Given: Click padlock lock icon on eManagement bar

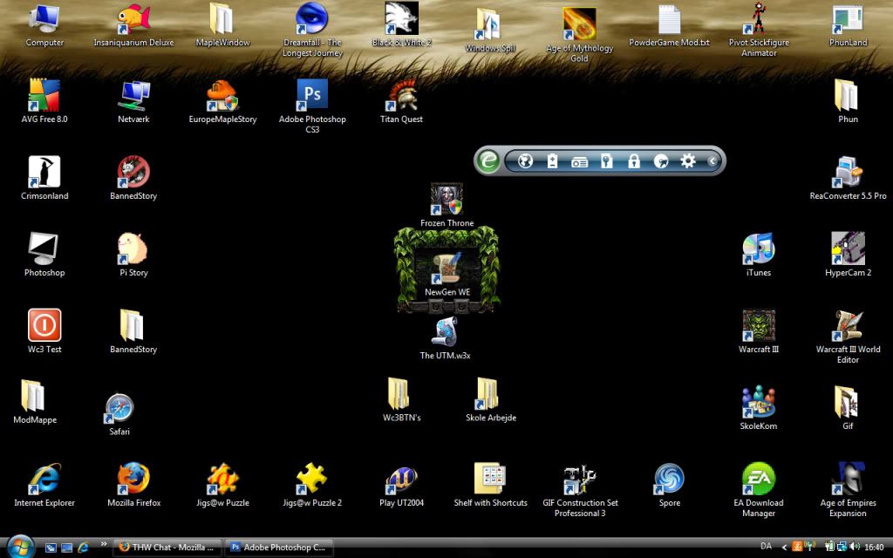Looking at the screenshot, I should pos(633,161).
